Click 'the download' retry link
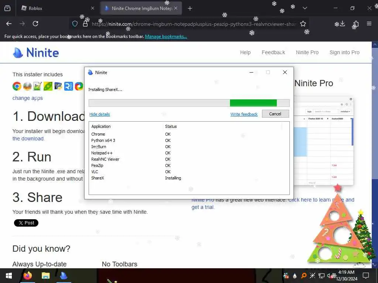378x283 pixels. pos(28,139)
